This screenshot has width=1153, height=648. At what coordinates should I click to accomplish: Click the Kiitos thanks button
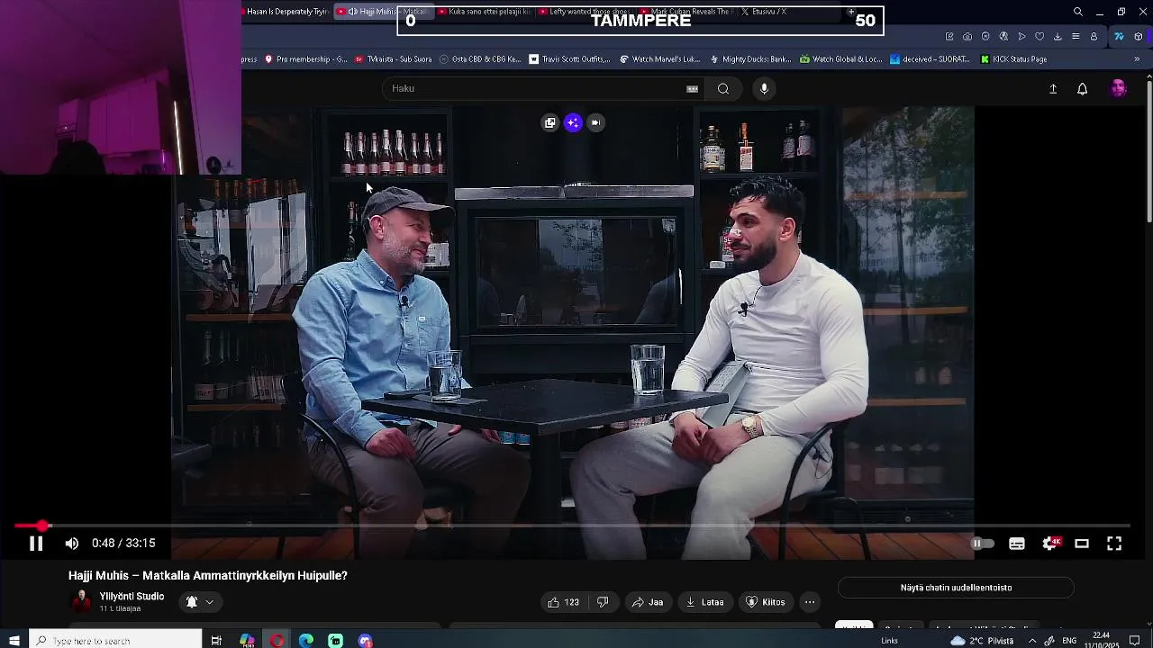(x=766, y=602)
